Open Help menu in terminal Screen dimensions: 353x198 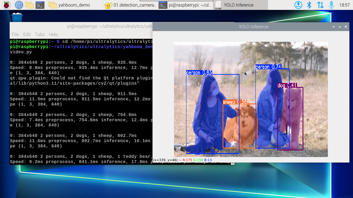(x=54, y=34)
